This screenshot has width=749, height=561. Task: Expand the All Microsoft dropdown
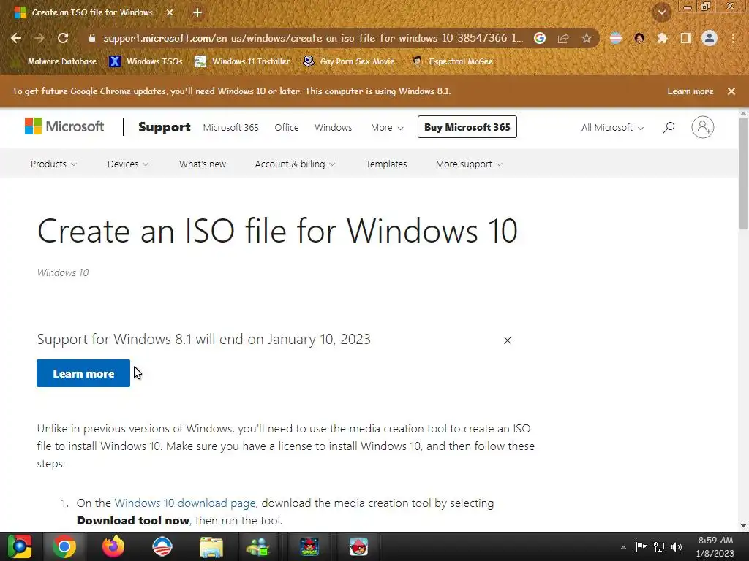point(612,127)
